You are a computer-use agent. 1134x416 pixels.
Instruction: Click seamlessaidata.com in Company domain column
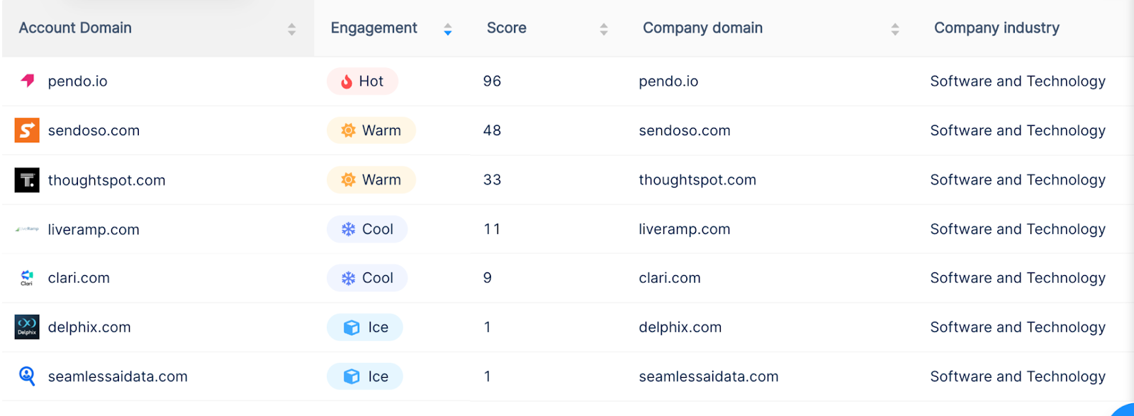(708, 376)
